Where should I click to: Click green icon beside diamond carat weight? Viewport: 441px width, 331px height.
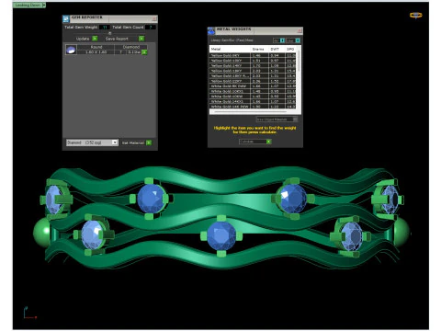coord(144,52)
